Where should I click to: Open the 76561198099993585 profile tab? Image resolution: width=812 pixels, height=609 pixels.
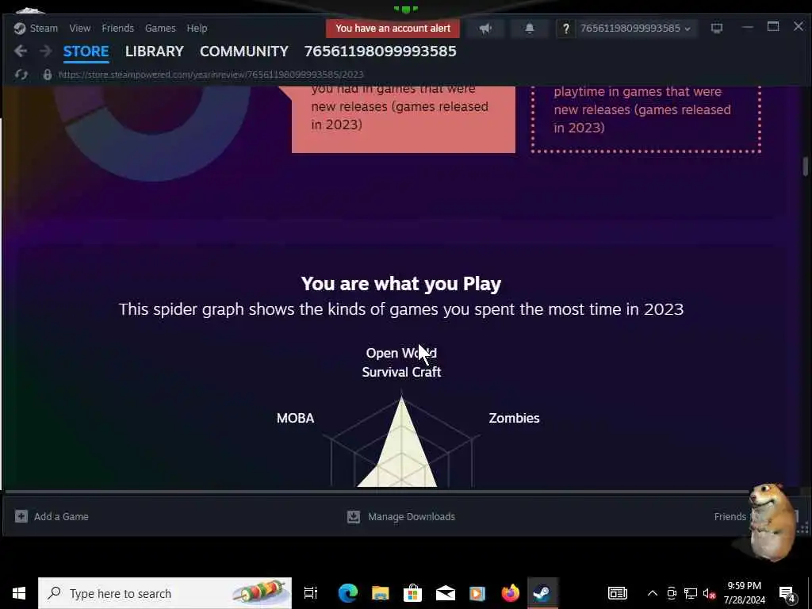coord(380,52)
